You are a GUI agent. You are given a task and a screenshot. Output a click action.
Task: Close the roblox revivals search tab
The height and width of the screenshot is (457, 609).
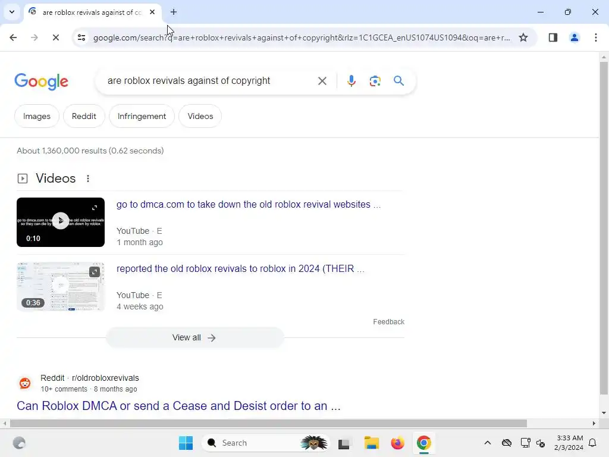coord(152,12)
